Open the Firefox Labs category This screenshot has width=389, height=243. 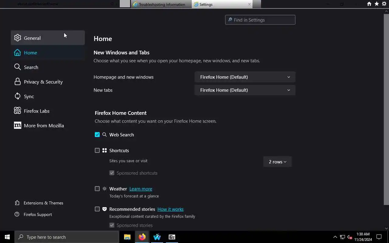tap(48, 111)
